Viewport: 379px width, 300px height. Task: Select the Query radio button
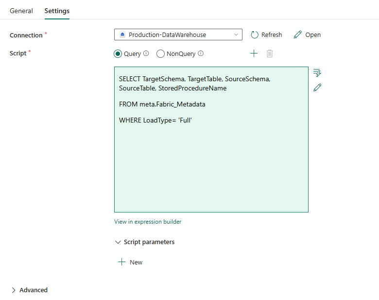(118, 53)
